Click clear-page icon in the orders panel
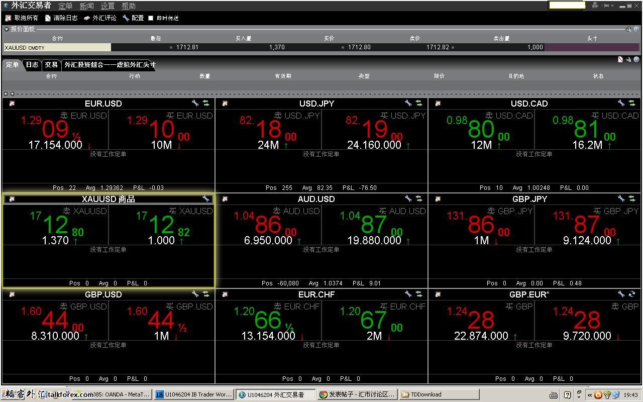Viewport: 643px width, 402px height. click(620, 59)
